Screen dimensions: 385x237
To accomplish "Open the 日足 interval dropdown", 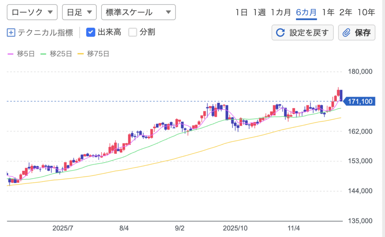I will click(x=79, y=12).
